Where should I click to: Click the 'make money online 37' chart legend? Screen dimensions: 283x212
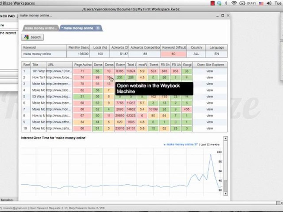point(181,144)
